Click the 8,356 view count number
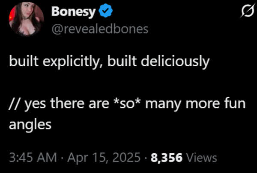The image size is (257, 173). point(167,158)
